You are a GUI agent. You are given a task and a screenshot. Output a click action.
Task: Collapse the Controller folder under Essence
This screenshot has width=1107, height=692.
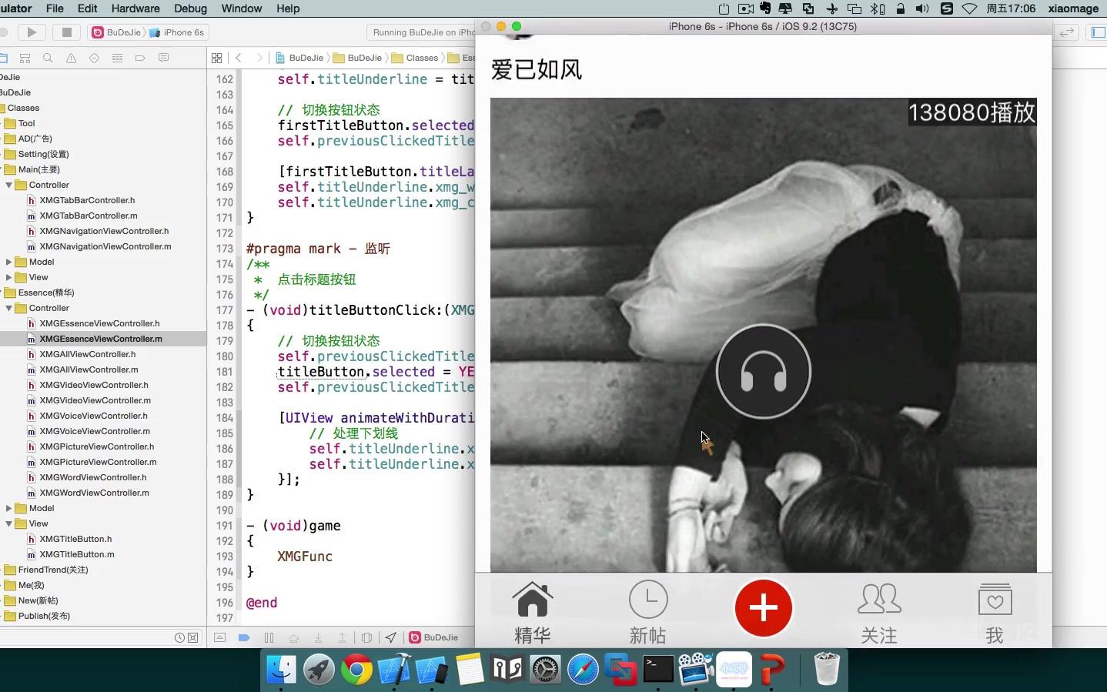coord(8,308)
